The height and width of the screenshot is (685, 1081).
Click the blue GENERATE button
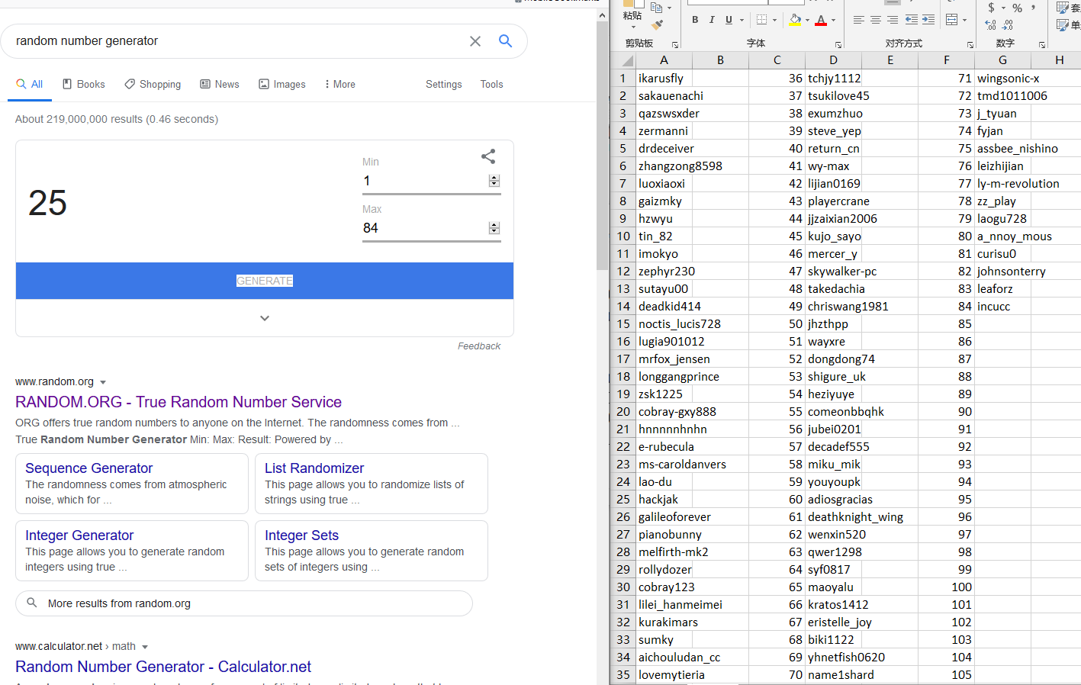tap(265, 281)
